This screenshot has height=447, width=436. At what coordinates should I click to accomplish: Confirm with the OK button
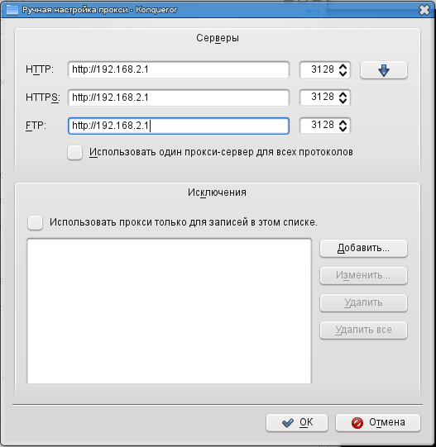tap(297, 422)
